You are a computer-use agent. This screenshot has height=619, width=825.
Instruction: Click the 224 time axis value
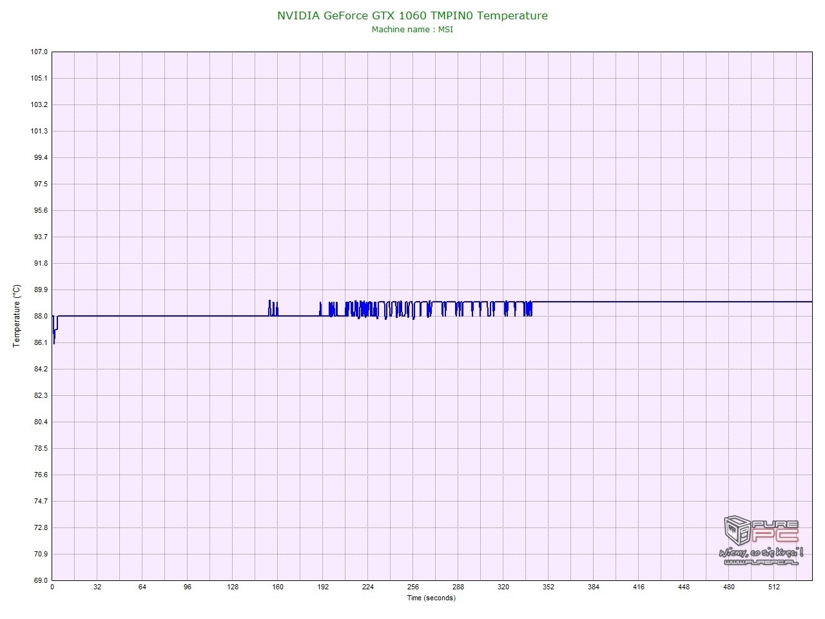368,587
